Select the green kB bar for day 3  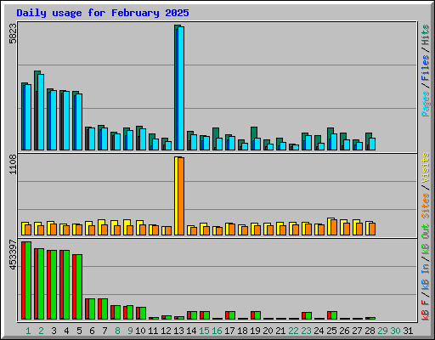[x=54, y=285]
